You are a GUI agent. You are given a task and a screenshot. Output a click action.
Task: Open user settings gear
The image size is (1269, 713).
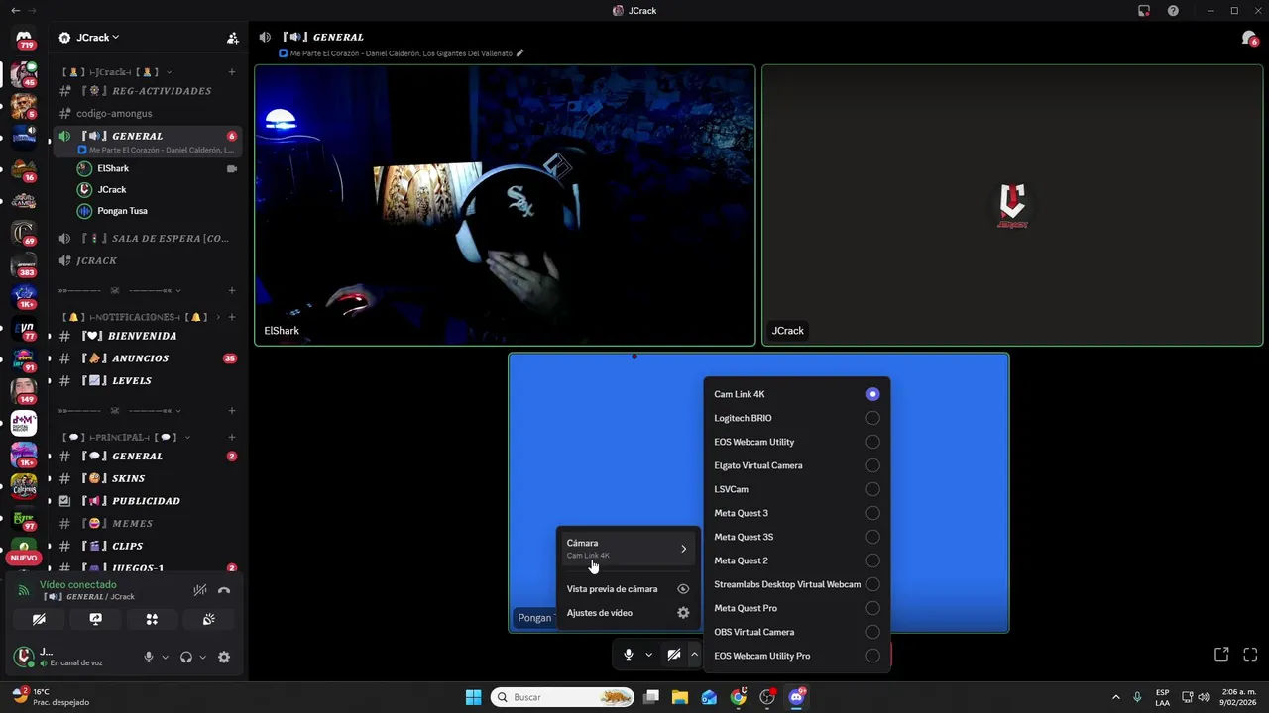pos(224,657)
